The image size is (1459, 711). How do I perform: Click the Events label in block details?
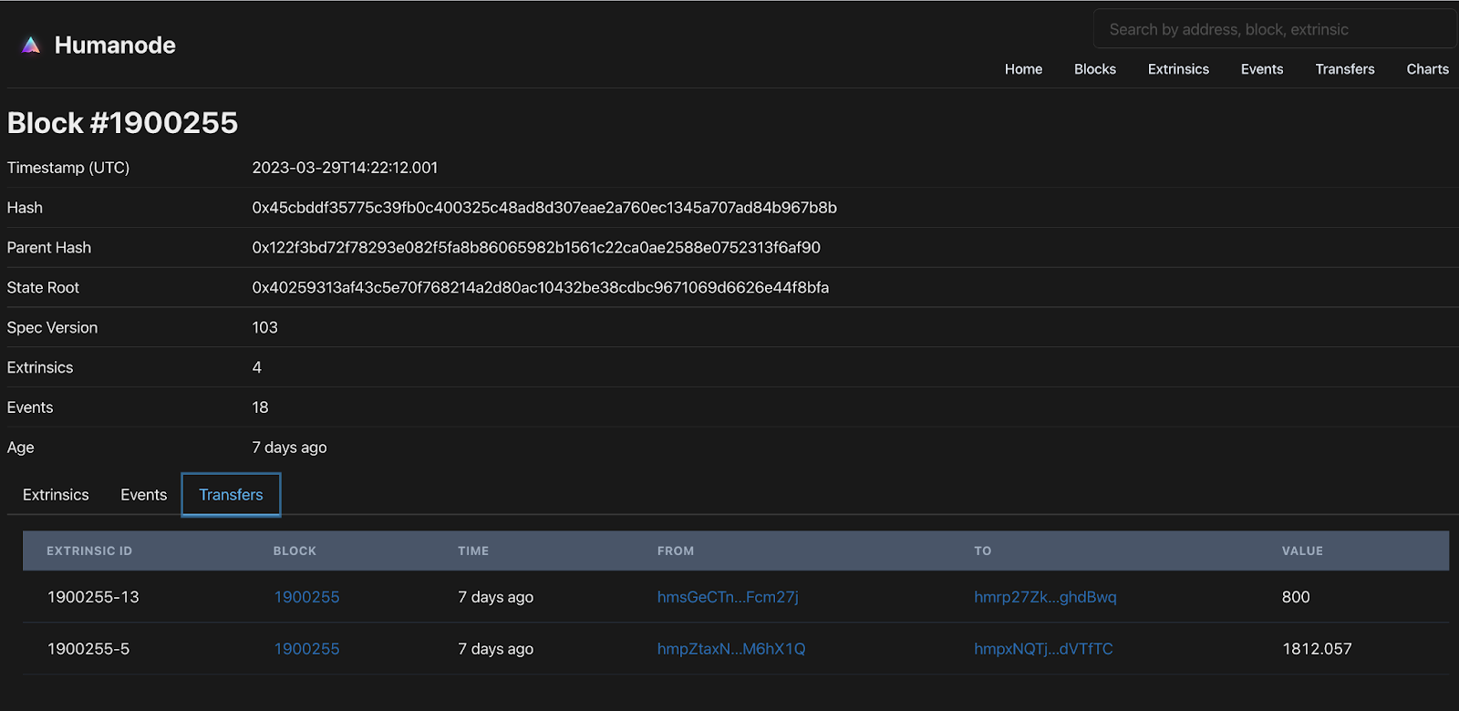coord(30,407)
